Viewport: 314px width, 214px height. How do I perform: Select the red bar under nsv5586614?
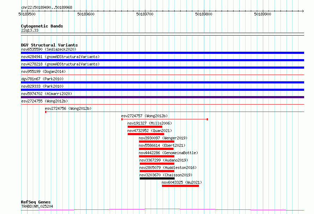[x=156, y=149]
